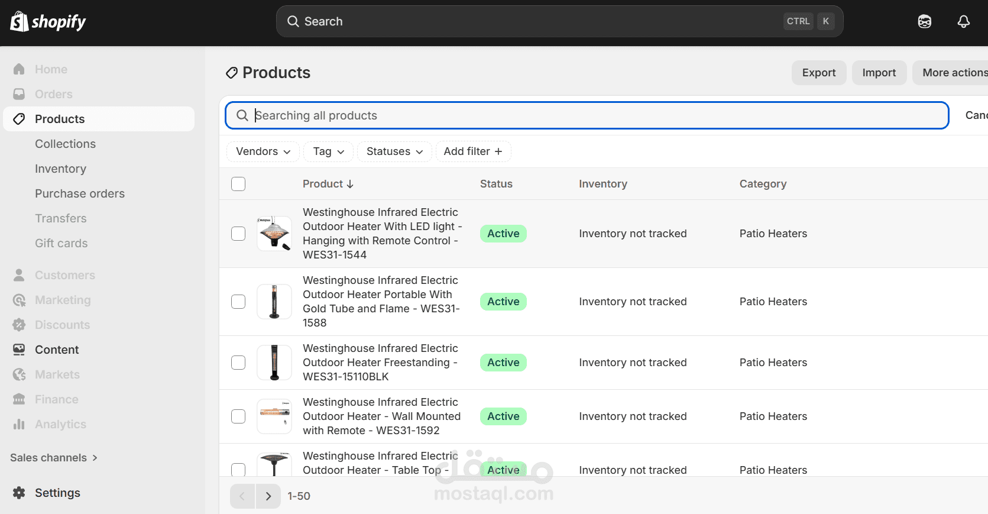Focus the Searching all products field

click(587, 115)
